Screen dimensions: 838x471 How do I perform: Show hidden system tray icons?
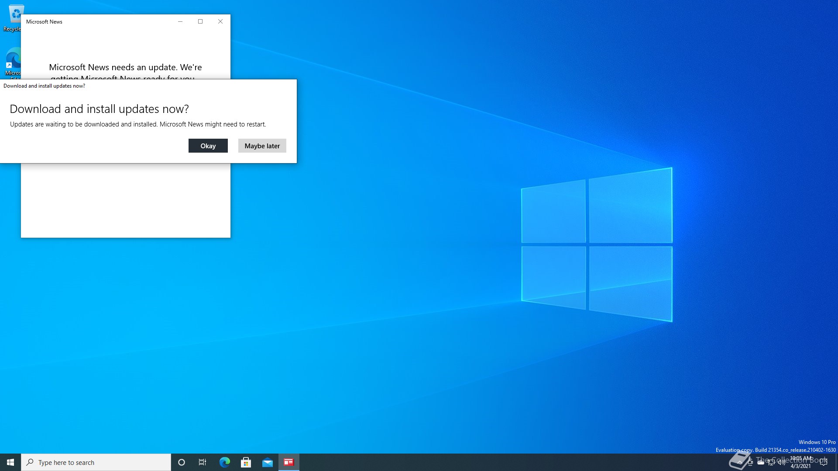pos(739,462)
